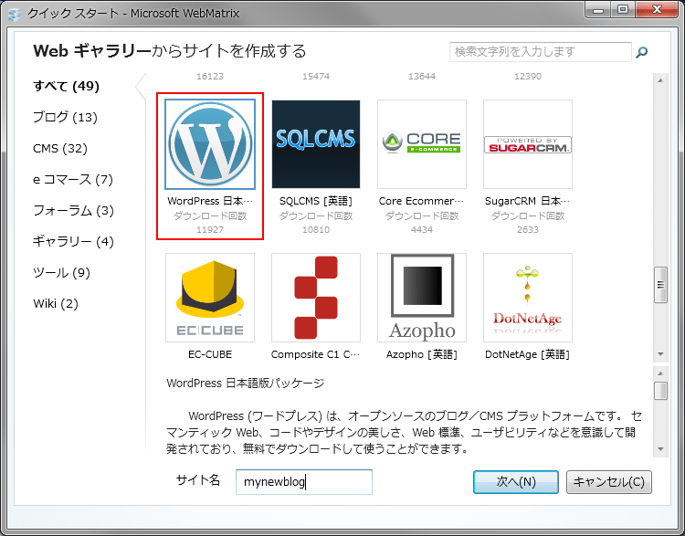
Task: Click the 'Composite C1 C…' label
Action: [x=315, y=354]
